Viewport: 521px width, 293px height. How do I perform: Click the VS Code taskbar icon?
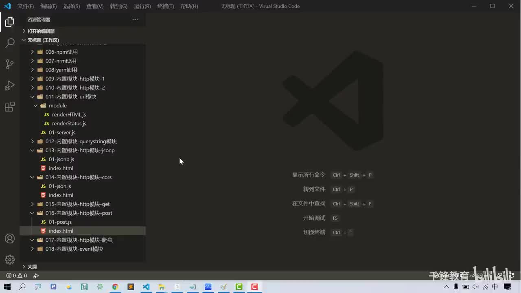[146, 287]
